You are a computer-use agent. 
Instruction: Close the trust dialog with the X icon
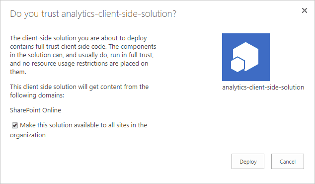click(x=305, y=10)
